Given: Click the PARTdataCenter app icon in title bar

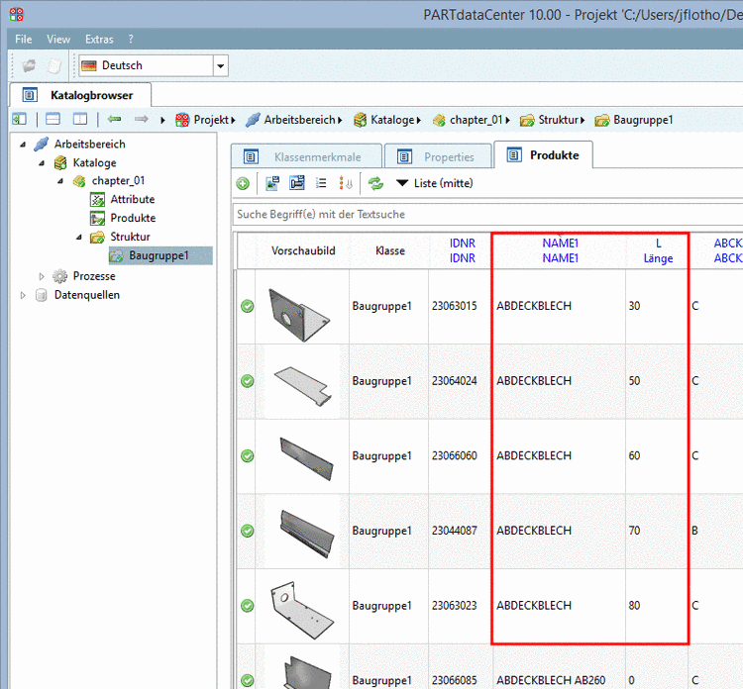Looking at the screenshot, I should coord(17,14).
